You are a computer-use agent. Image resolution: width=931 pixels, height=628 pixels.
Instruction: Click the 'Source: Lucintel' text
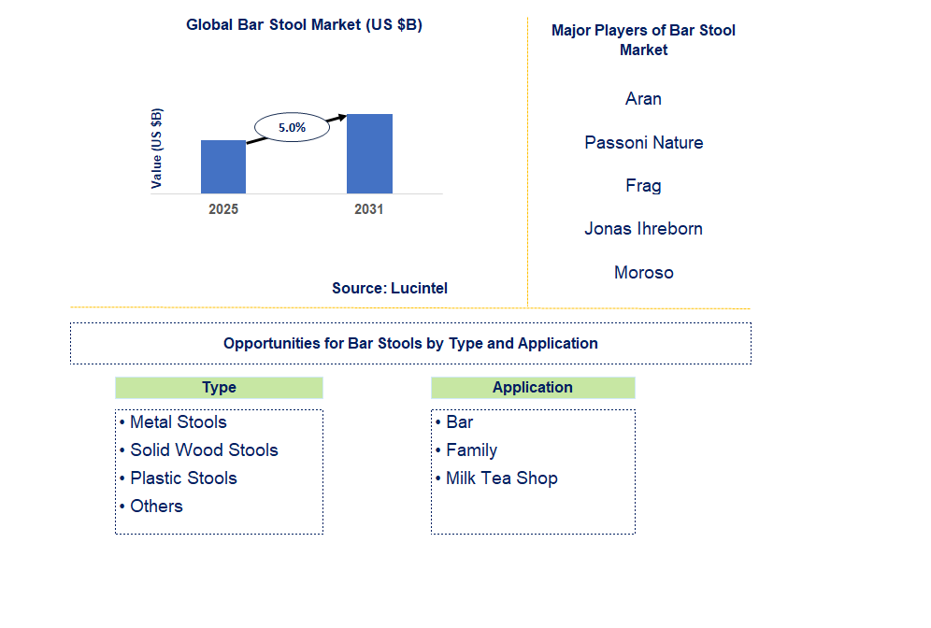click(x=390, y=288)
